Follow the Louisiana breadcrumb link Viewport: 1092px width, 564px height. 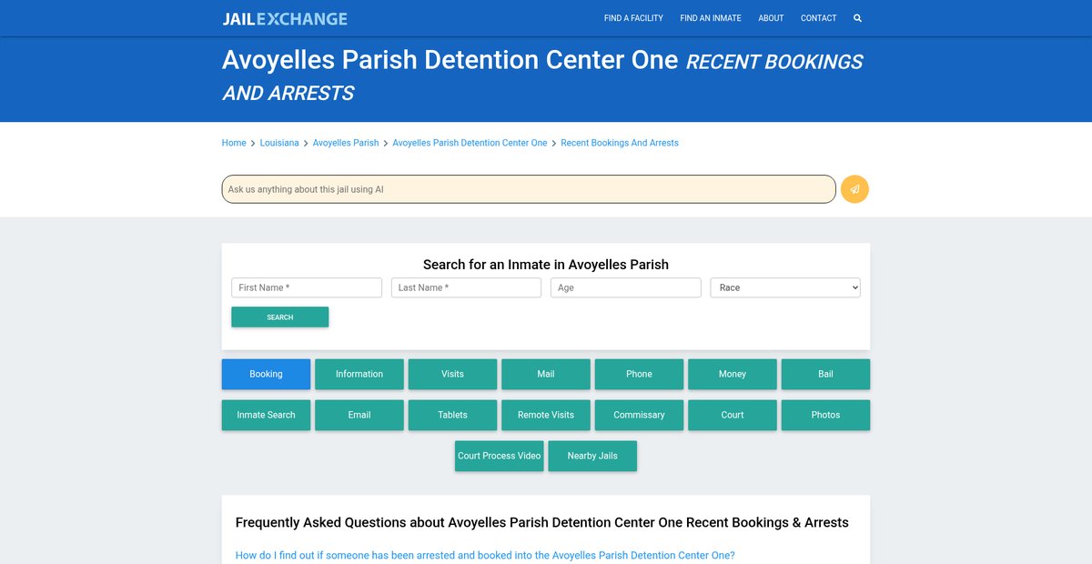(279, 143)
